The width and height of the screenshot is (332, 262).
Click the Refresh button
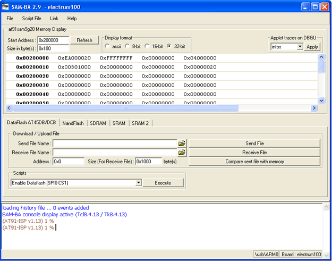[84, 40]
